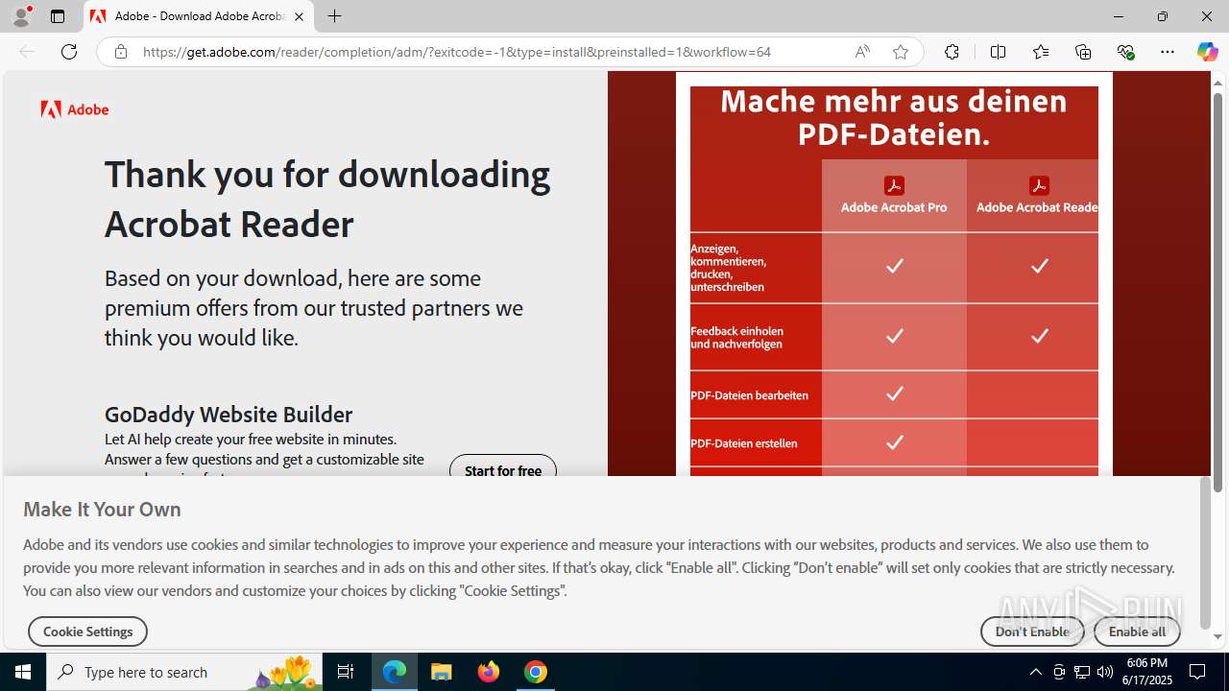1229x691 pixels.
Task: Click Don't Enable cookies button
Action: [x=1032, y=631]
